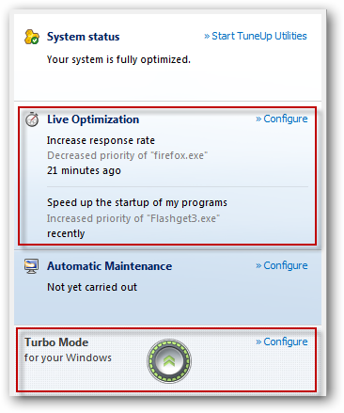344x413 pixels.
Task: Click Your system is fully optimized message
Action: pos(118,59)
